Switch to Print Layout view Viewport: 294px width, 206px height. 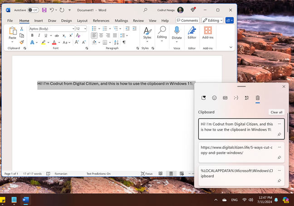coord(171,174)
